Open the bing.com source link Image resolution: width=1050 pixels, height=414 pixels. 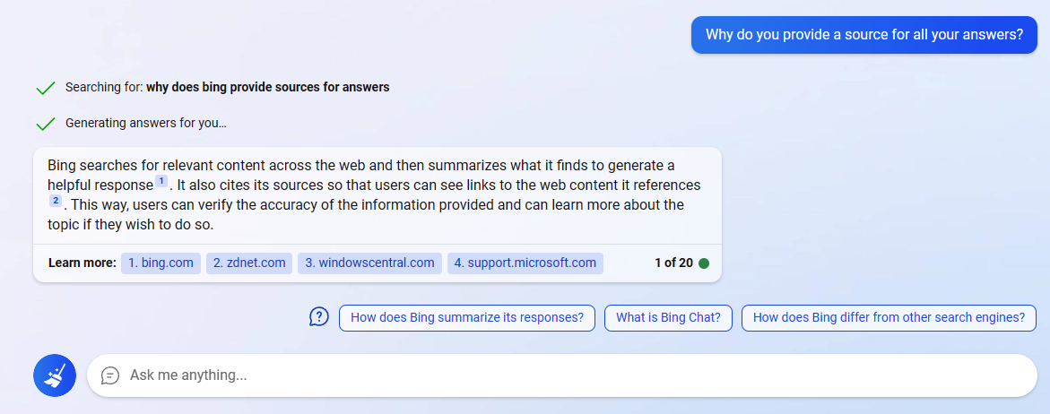coord(161,263)
